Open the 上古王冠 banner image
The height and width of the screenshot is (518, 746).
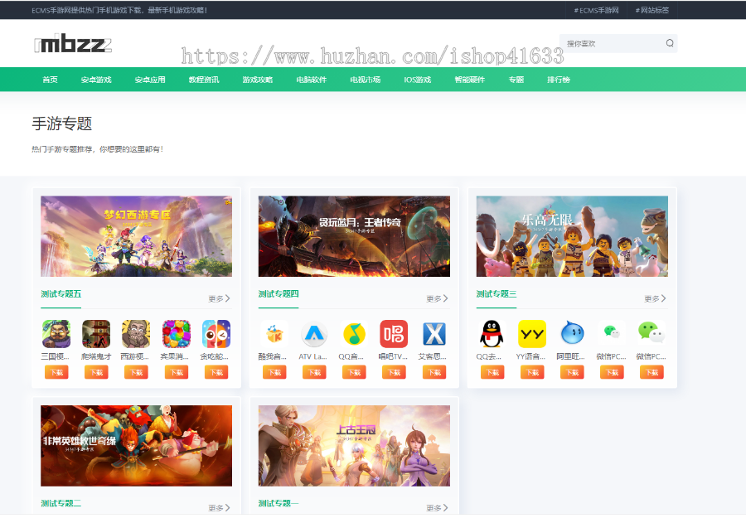point(354,446)
